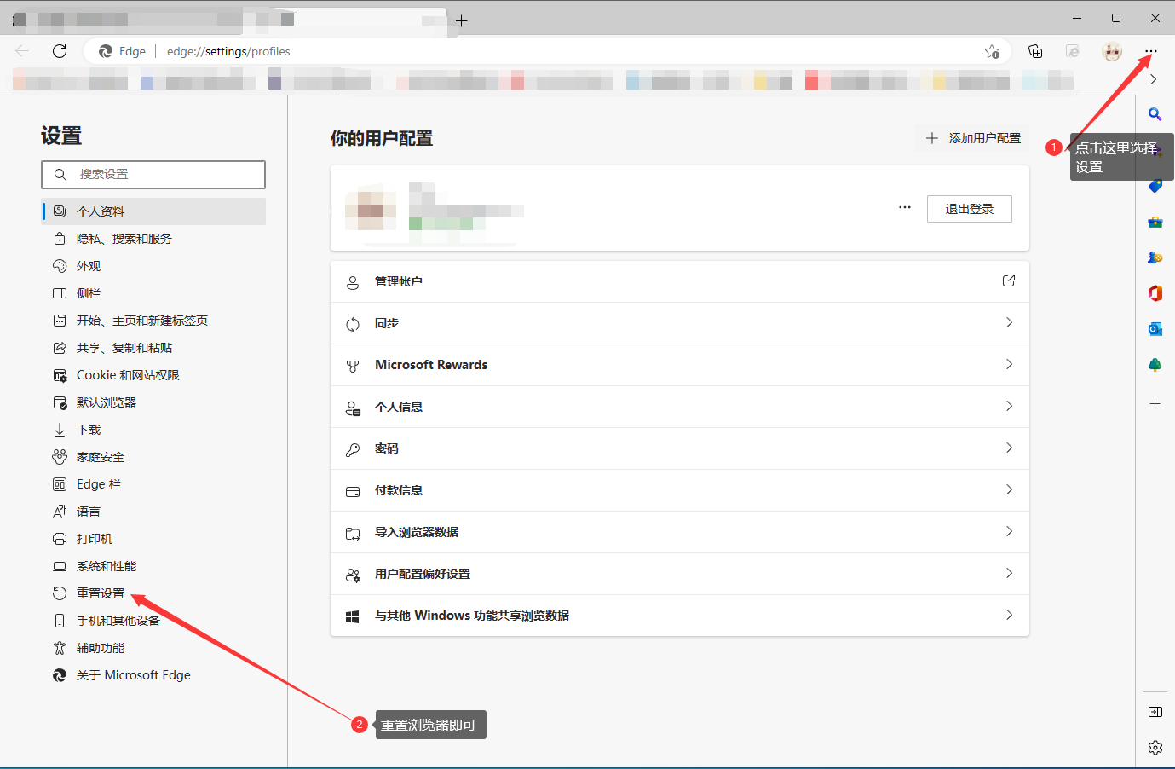Expand the 密码 passwords row
The height and width of the screenshot is (769, 1175).
[679, 448]
